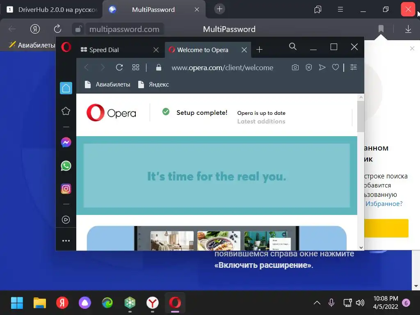Open Microsoft Edge from taskbar
The image size is (420, 315).
pyautogui.click(x=107, y=303)
